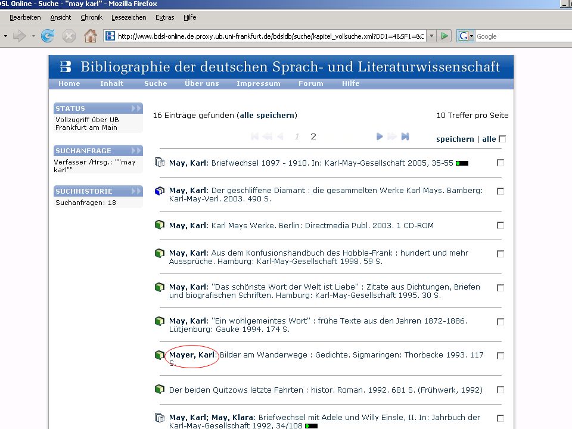Click the BDSL logo icon in the header
Screen dimensions: 572x429
66,66
